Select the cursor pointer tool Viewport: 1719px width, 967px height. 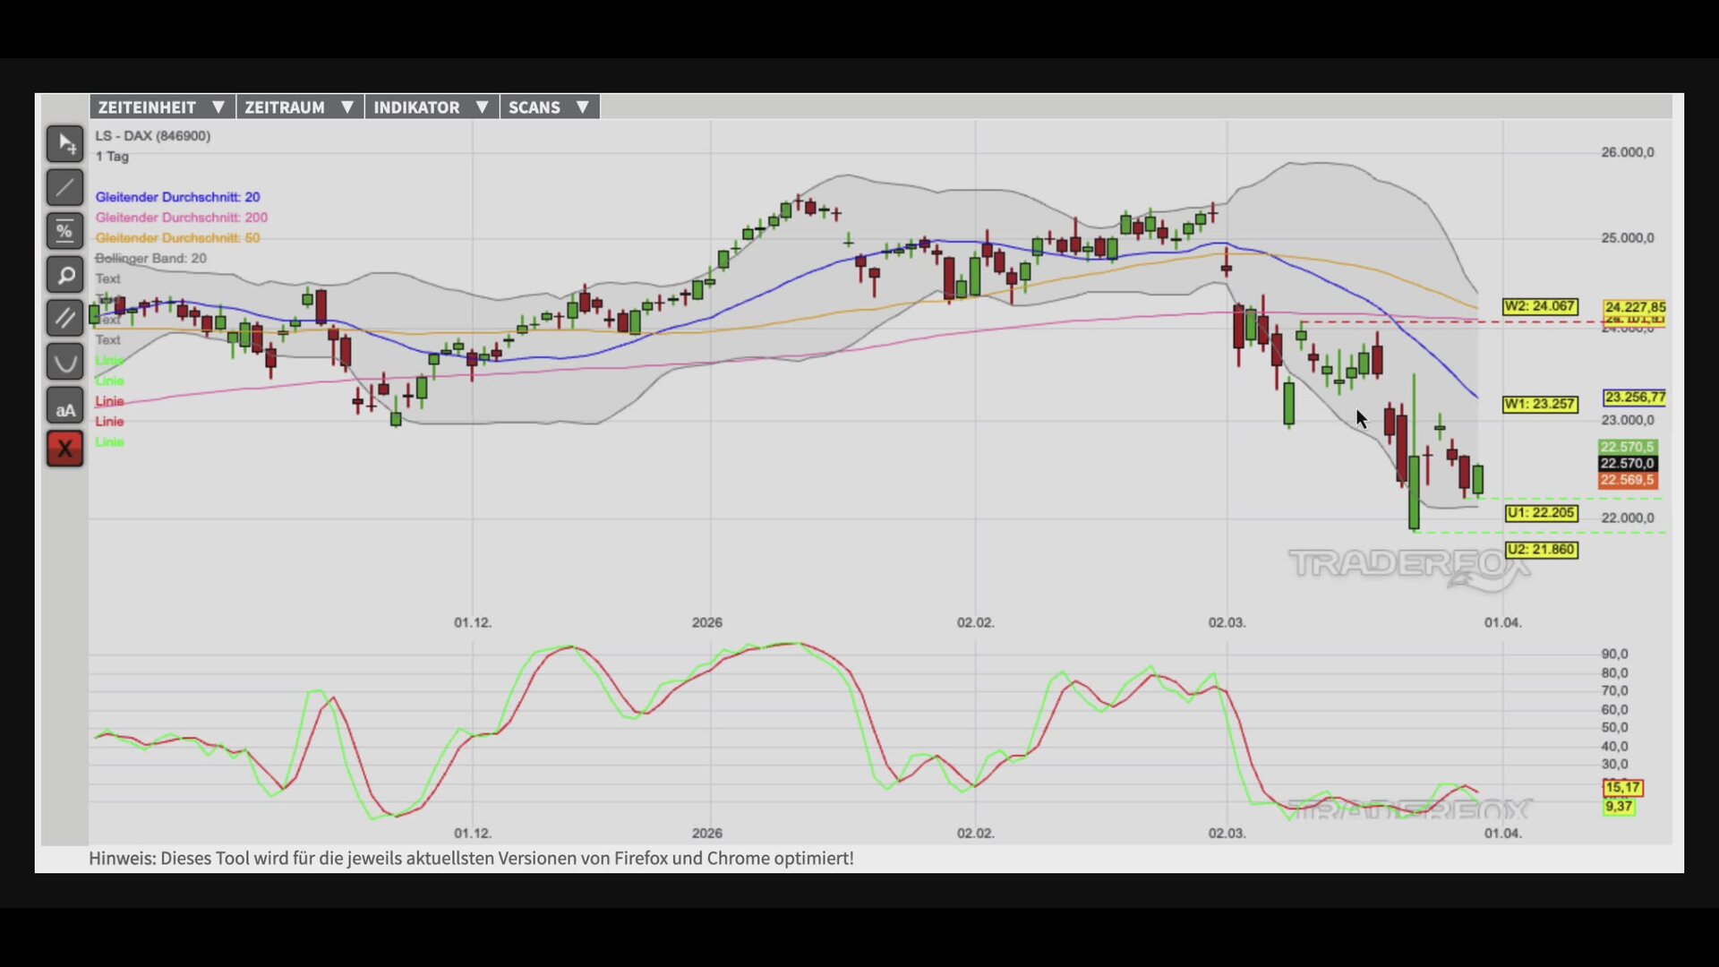tap(64, 143)
